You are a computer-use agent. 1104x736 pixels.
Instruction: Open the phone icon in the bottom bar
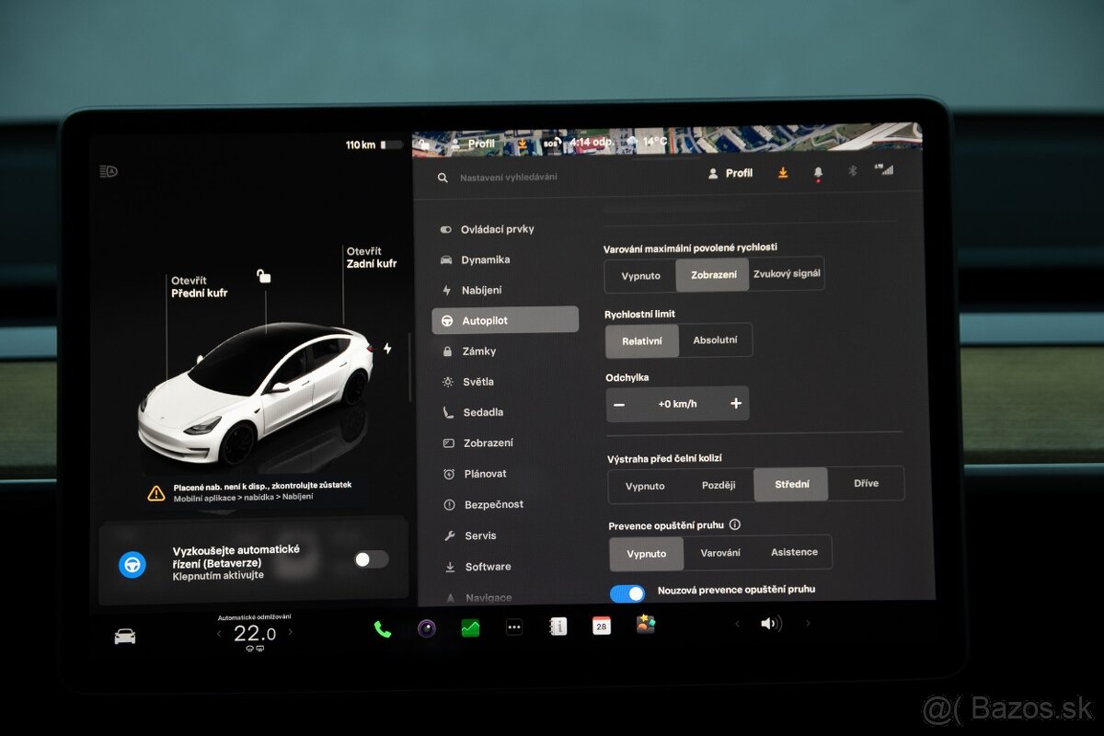(382, 627)
